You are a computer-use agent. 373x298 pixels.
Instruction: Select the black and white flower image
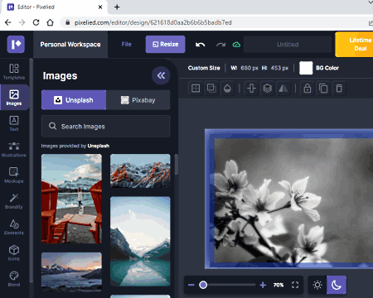(293, 200)
